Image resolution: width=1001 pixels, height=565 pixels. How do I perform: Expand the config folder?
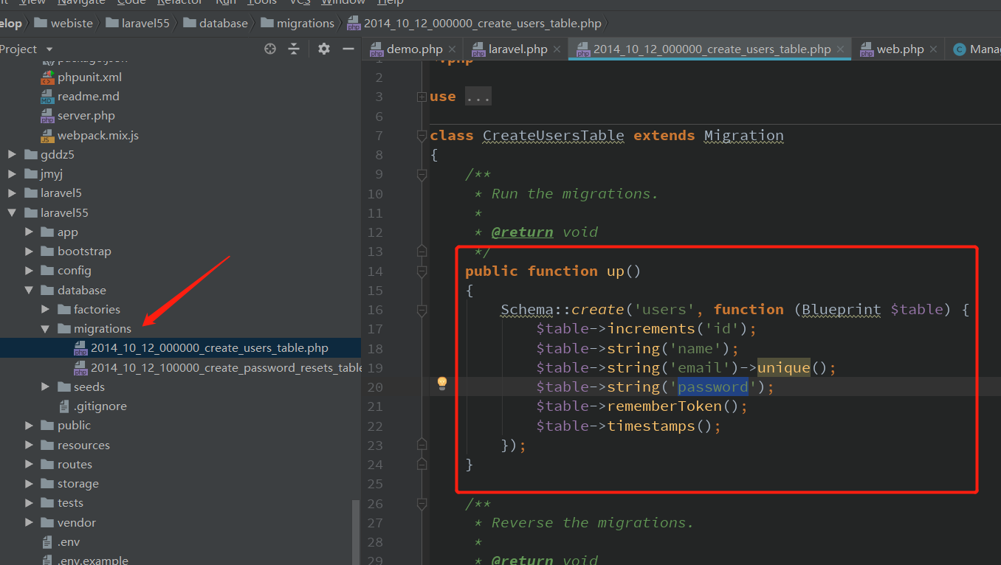point(29,271)
